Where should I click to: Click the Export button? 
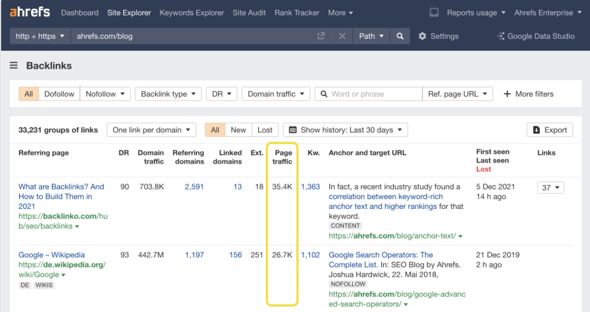tap(550, 130)
